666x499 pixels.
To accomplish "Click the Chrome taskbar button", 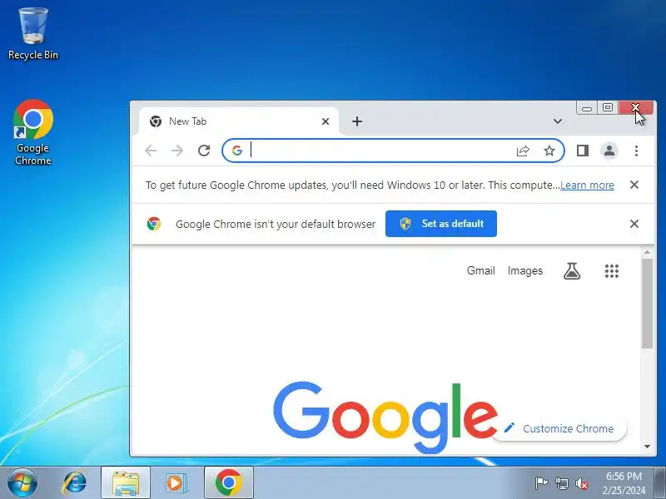I will pyautogui.click(x=228, y=483).
